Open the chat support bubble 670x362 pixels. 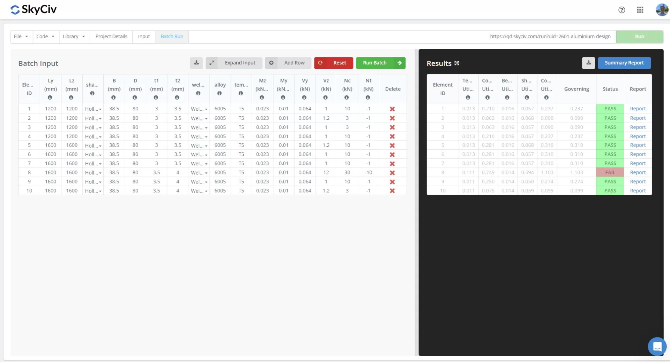(x=657, y=346)
